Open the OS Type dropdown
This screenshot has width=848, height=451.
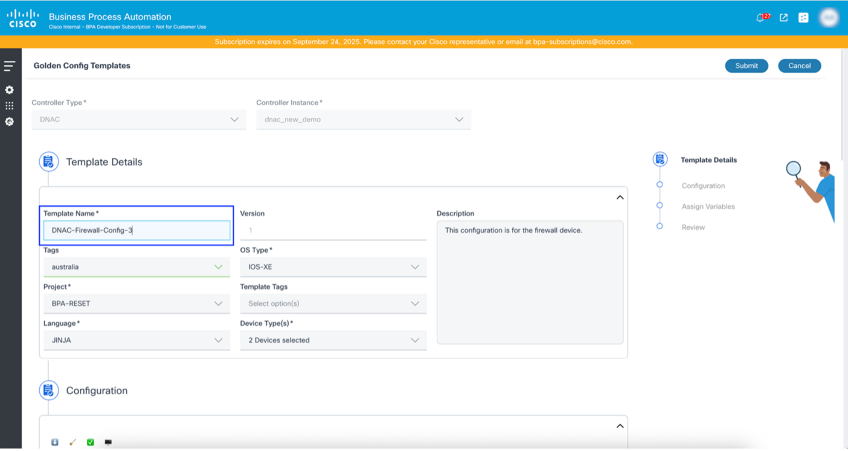[x=333, y=267]
